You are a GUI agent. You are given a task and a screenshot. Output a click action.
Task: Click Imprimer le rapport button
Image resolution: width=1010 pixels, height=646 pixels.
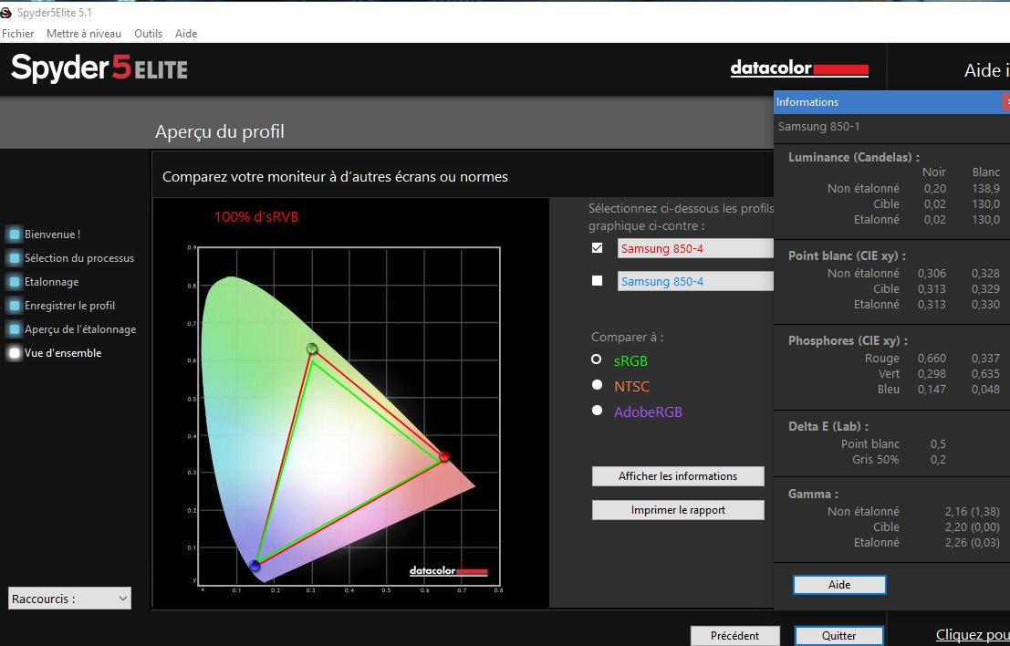[x=678, y=510]
